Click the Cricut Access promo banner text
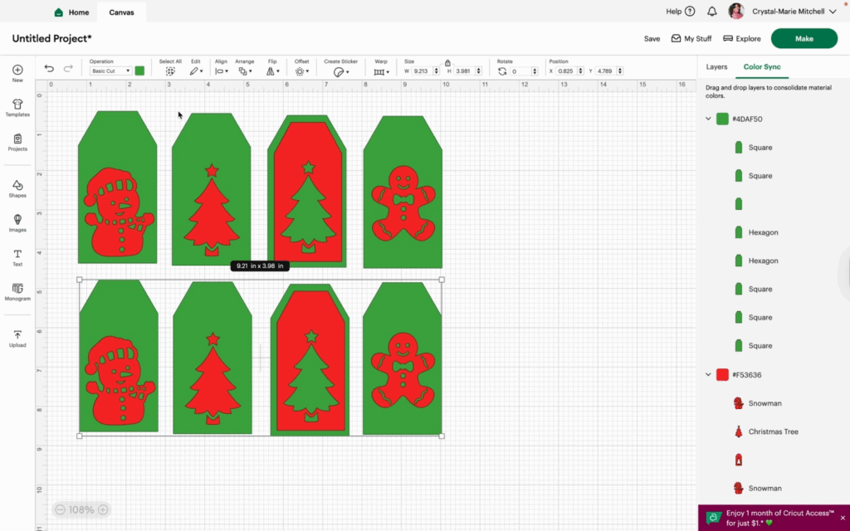The height and width of the screenshot is (531, 850). coord(780,518)
